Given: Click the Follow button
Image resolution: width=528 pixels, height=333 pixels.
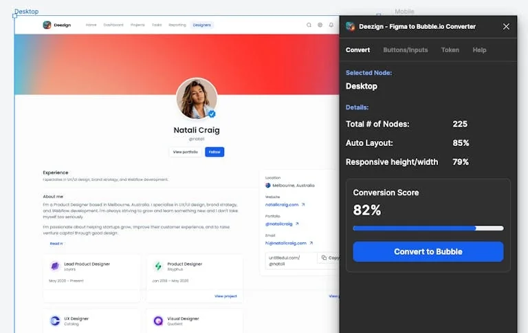Looking at the screenshot, I should click(214, 152).
